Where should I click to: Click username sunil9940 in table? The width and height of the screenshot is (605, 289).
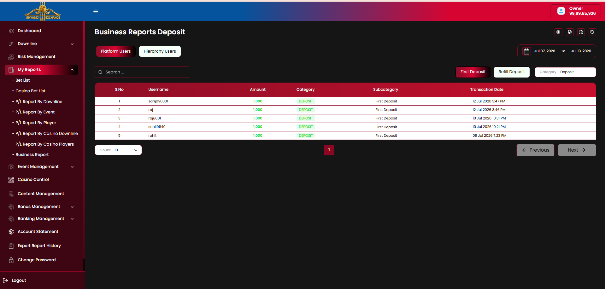[157, 127]
